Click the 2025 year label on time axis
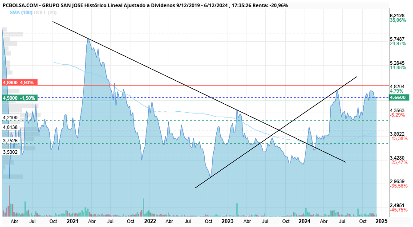The image size is (413, 227). (x=382, y=221)
